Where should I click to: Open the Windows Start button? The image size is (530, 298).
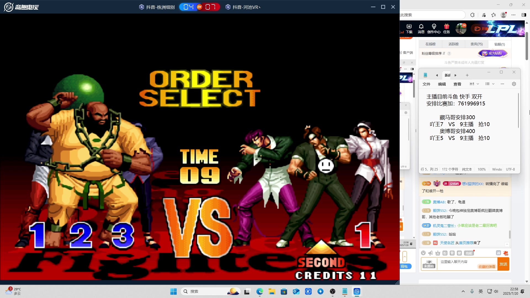tap(173, 291)
